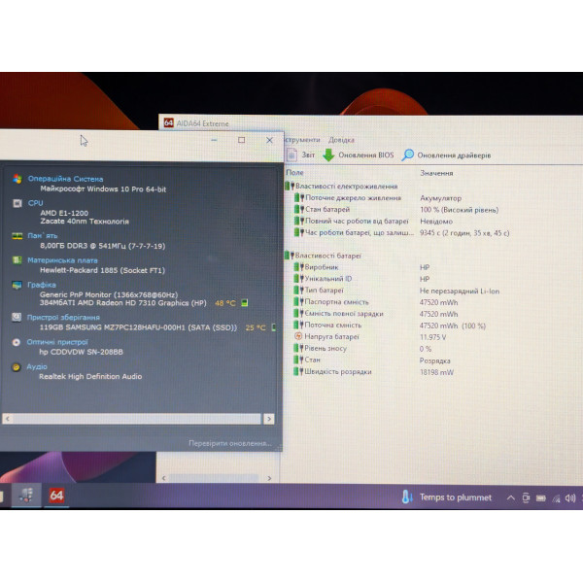
Task: Click the Звіт report toolbar icon
Action: (292, 154)
